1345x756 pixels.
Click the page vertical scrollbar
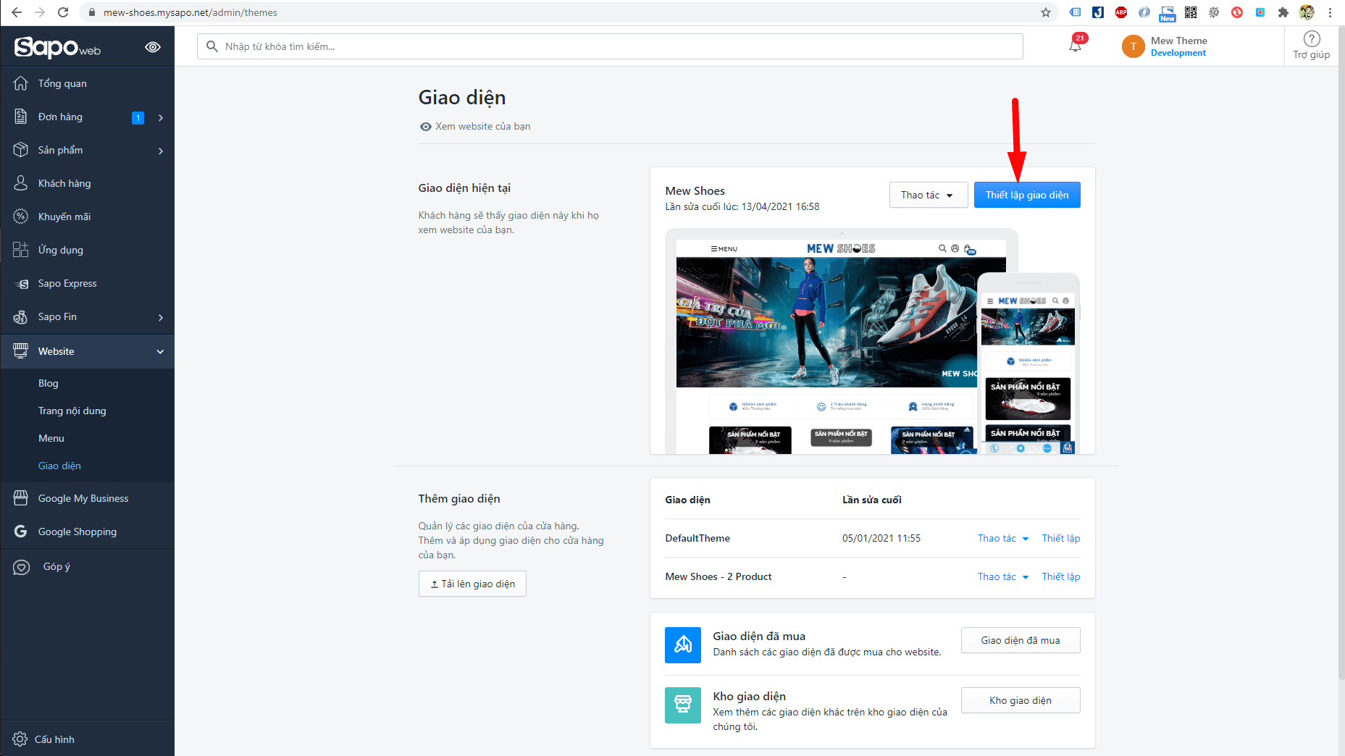[1341, 353]
